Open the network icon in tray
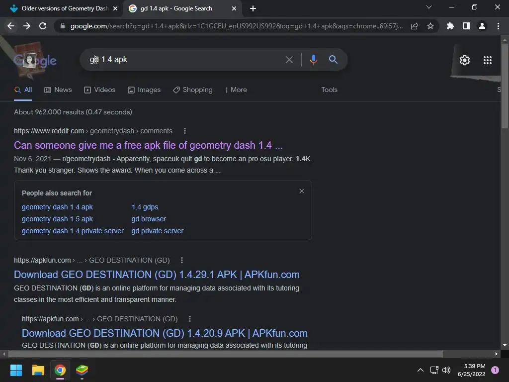The height and width of the screenshot is (382, 509). click(x=434, y=370)
